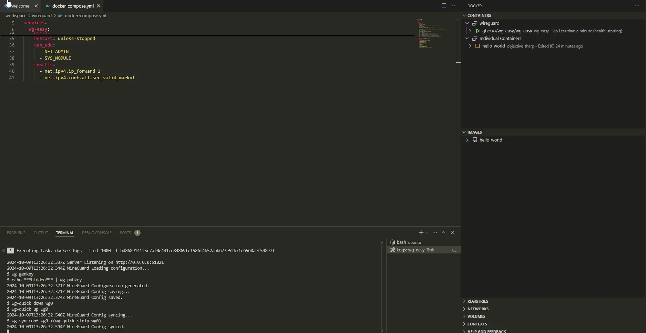Split the editor to the right

(444, 6)
